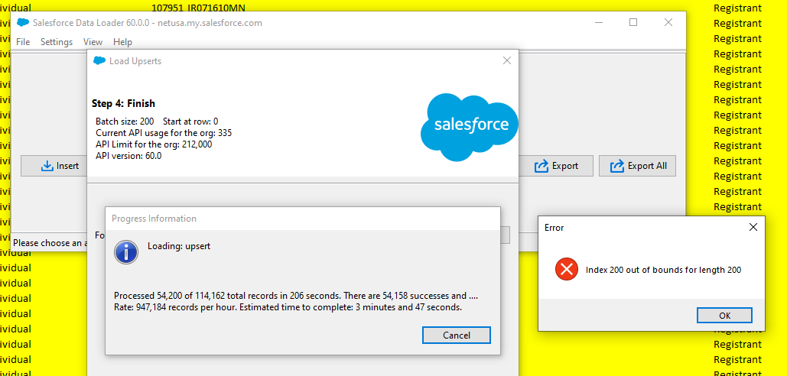Click spreadsheet cell '107951_IR071610MN' behind the window
787x376 pixels.
pos(198,8)
